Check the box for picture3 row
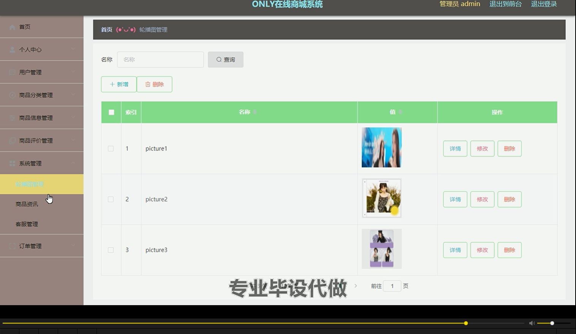This screenshot has width=576, height=334. pos(111,250)
